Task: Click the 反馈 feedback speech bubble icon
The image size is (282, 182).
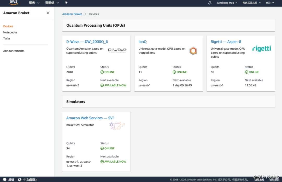Action: click(x=4, y=179)
